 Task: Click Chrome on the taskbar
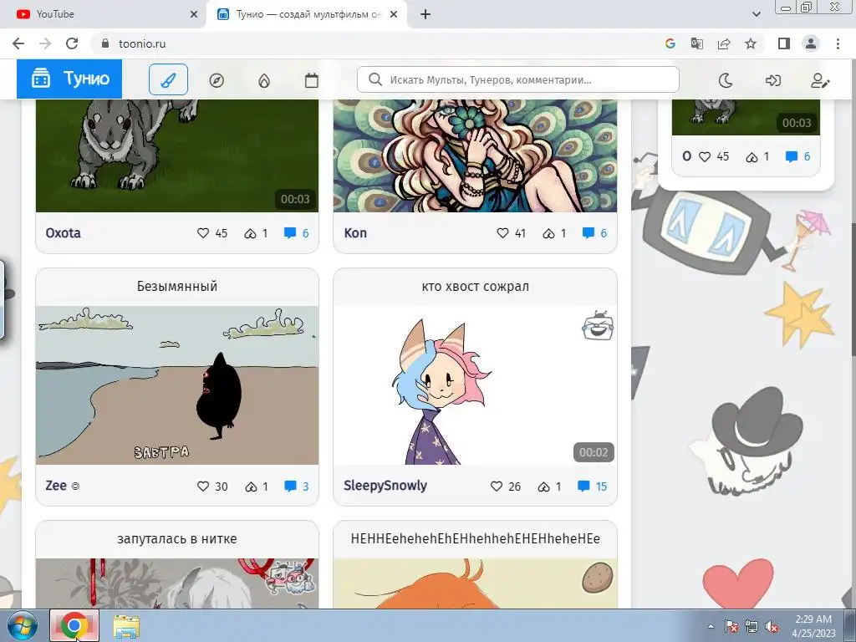tap(74, 625)
